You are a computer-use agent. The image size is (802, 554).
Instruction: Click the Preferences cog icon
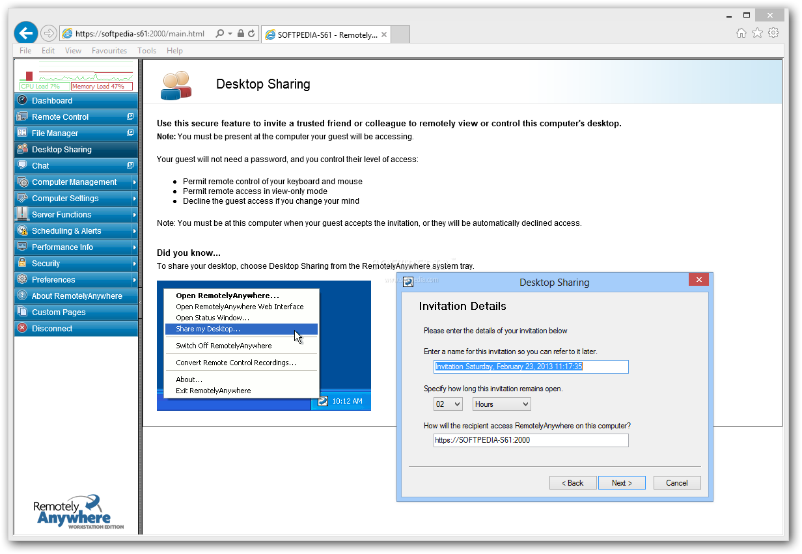(x=22, y=279)
